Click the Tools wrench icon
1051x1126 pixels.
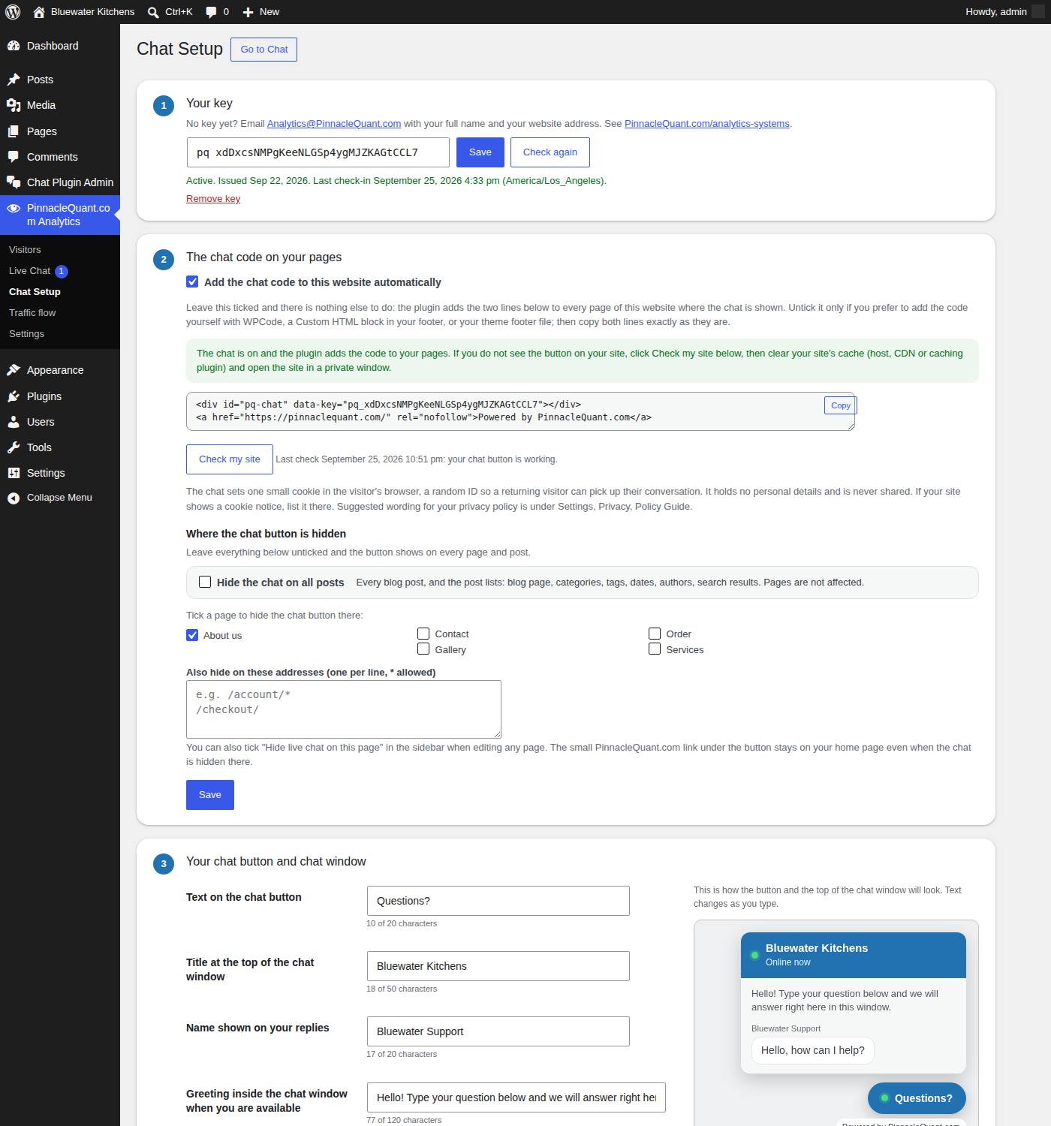coord(14,447)
